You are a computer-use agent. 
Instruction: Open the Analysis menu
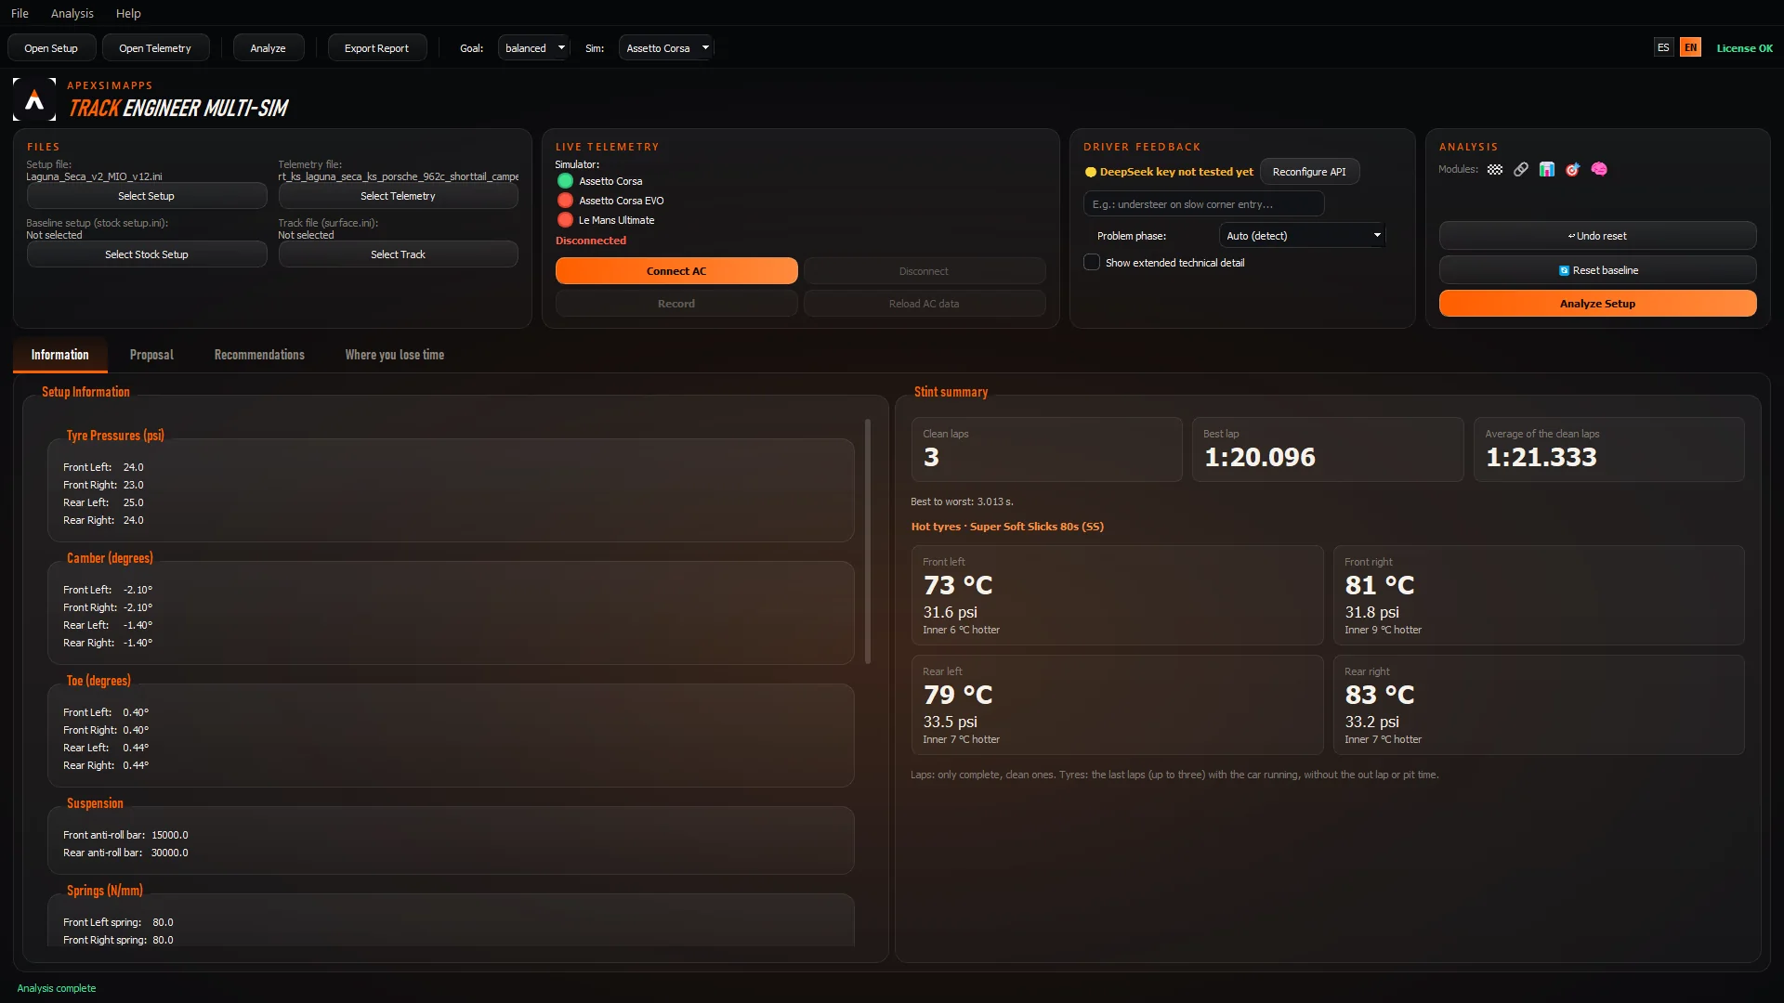[x=72, y=13]
